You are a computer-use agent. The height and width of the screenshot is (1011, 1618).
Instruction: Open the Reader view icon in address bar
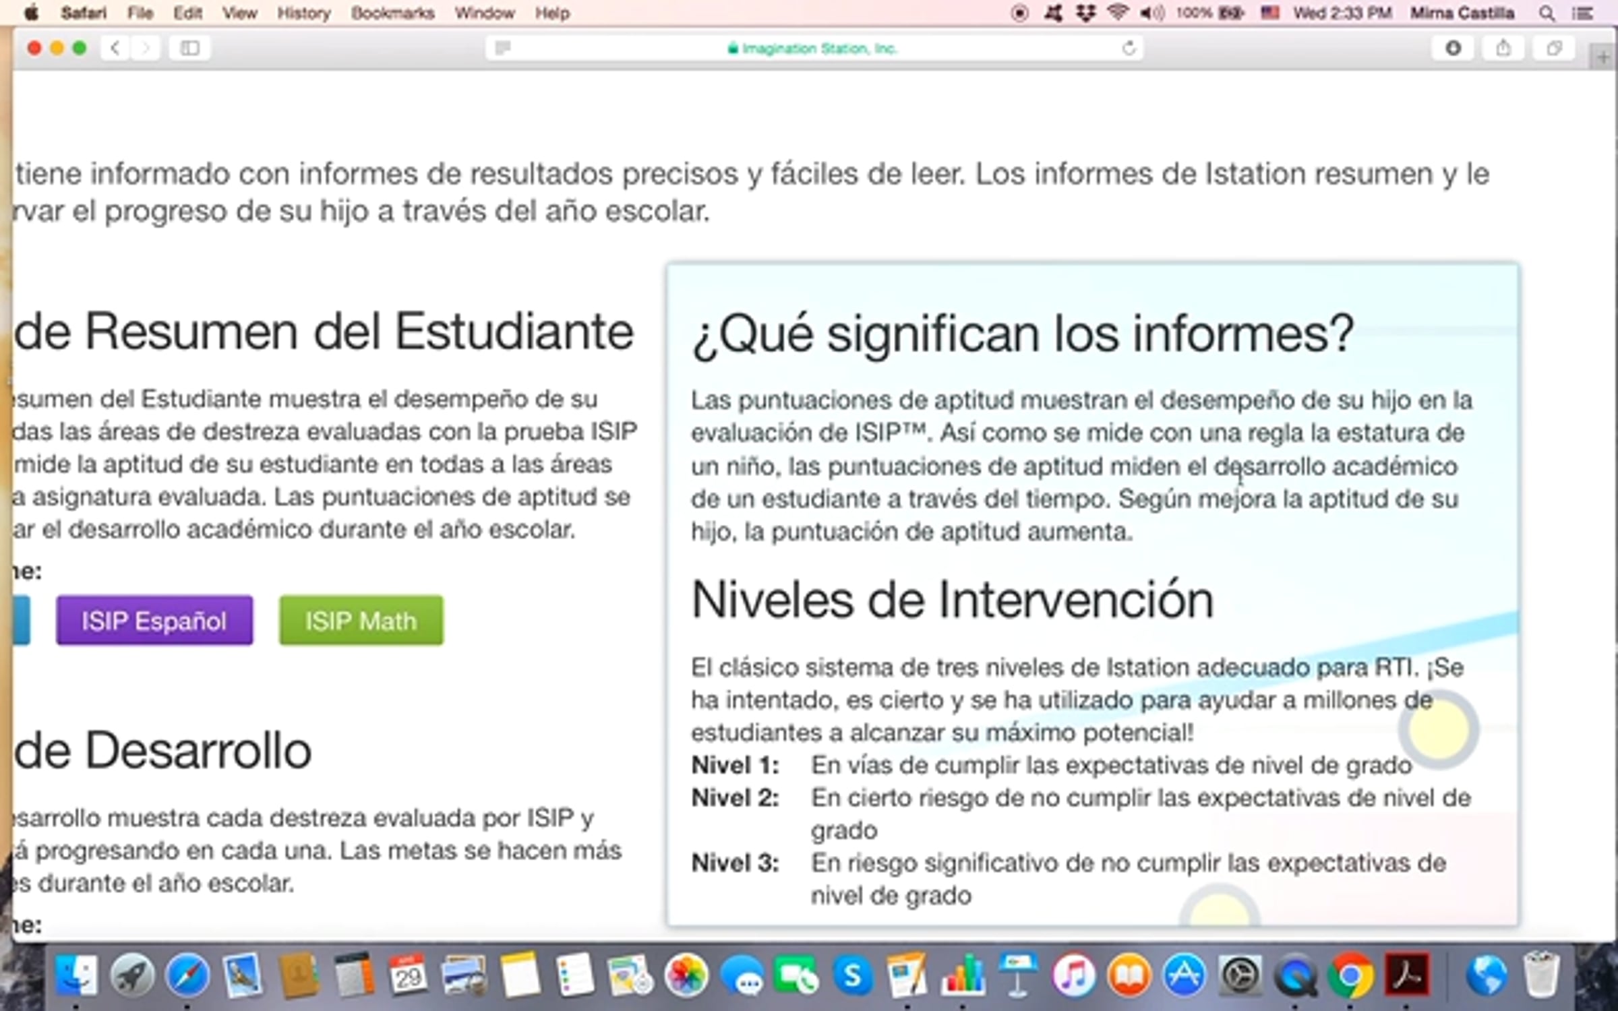click(x=503, y=48)
